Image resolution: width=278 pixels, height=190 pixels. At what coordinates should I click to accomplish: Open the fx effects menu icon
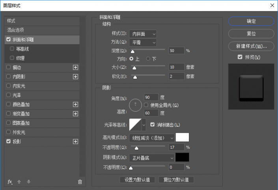point(10,182)
